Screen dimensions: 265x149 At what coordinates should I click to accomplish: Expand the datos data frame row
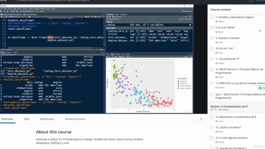coord(107,25)
